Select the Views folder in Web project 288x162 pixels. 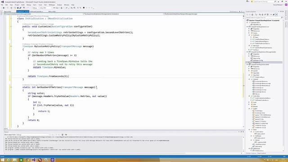pos(255,130)
